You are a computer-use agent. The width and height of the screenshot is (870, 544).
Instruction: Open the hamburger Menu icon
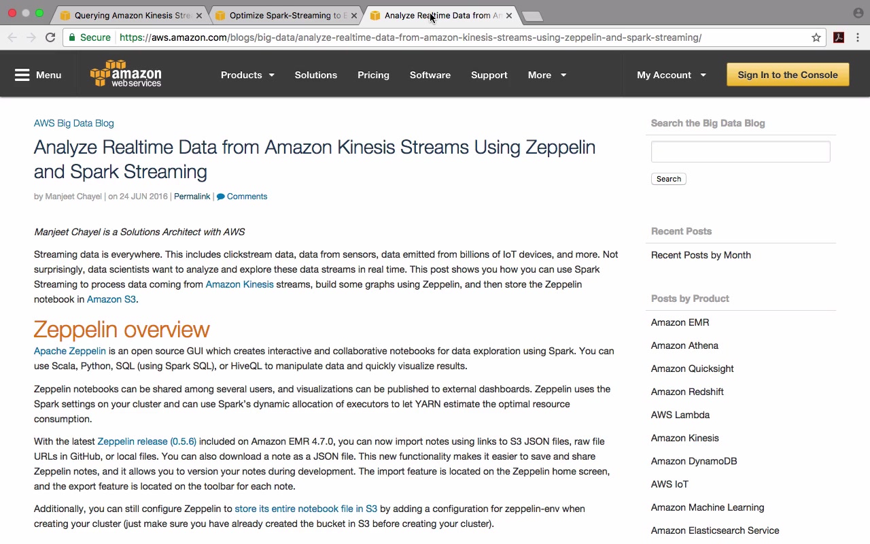(22, 75)
